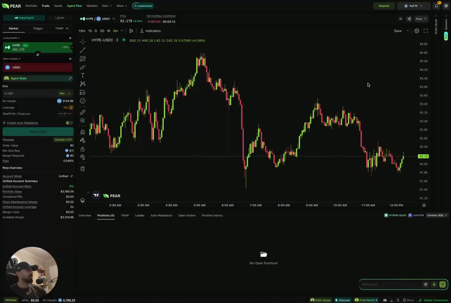The image size is (451, 303).
Task: Focus the Size USD input field
Action: point(30,93)
